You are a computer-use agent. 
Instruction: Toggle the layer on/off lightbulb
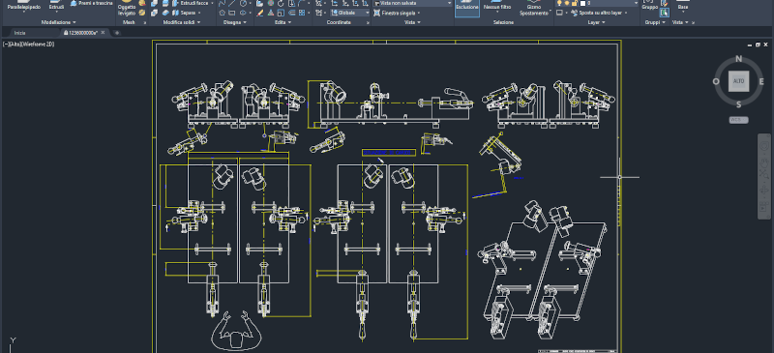tap(560, 3)
